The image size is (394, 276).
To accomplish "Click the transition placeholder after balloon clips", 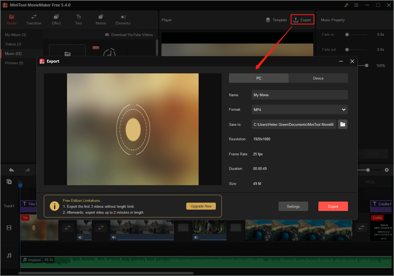I will pos(183,228).
